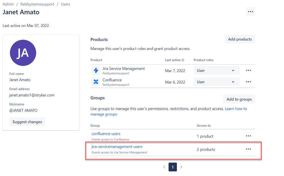
Task: Click the Access to column header
Action: click(x=204, y=125)
